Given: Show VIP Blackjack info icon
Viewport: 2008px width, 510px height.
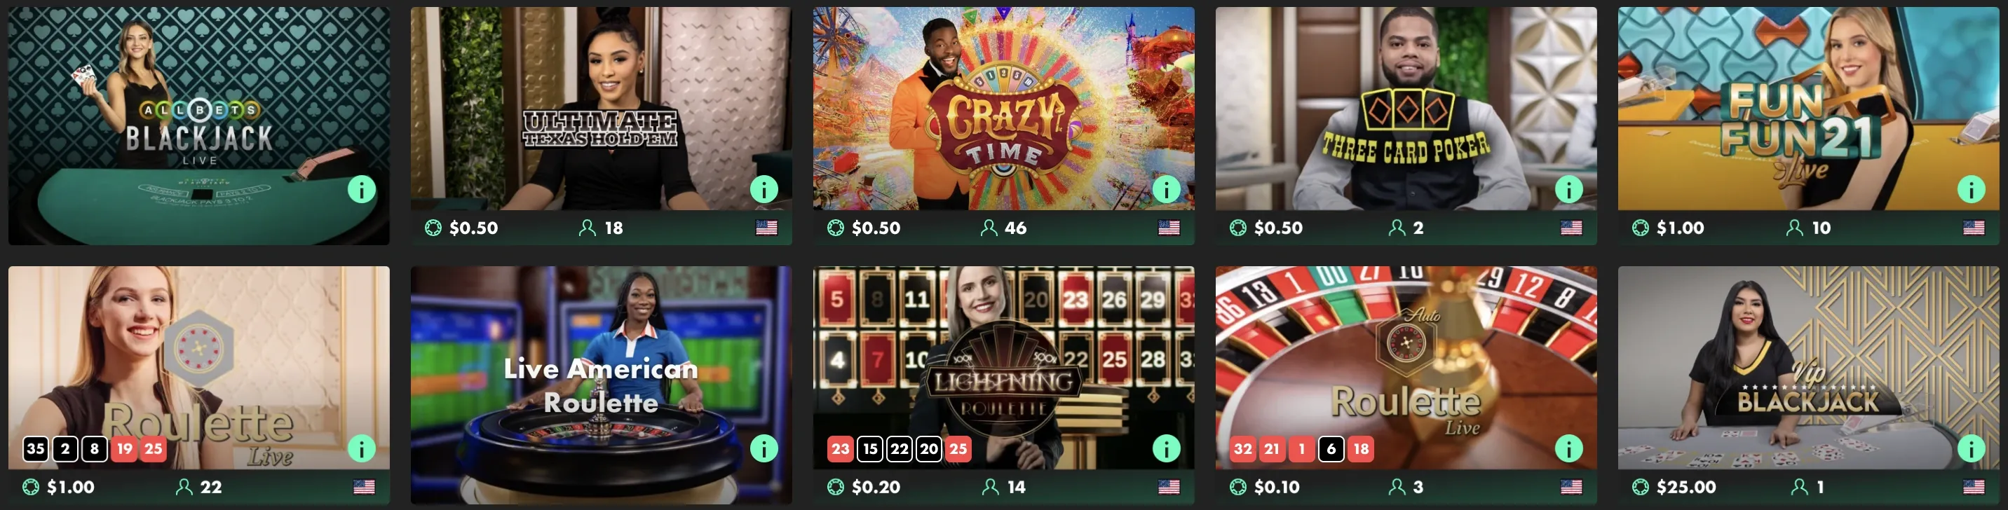Looking at the screenshot, I should pyautogui.click(x=1972, y=448).
